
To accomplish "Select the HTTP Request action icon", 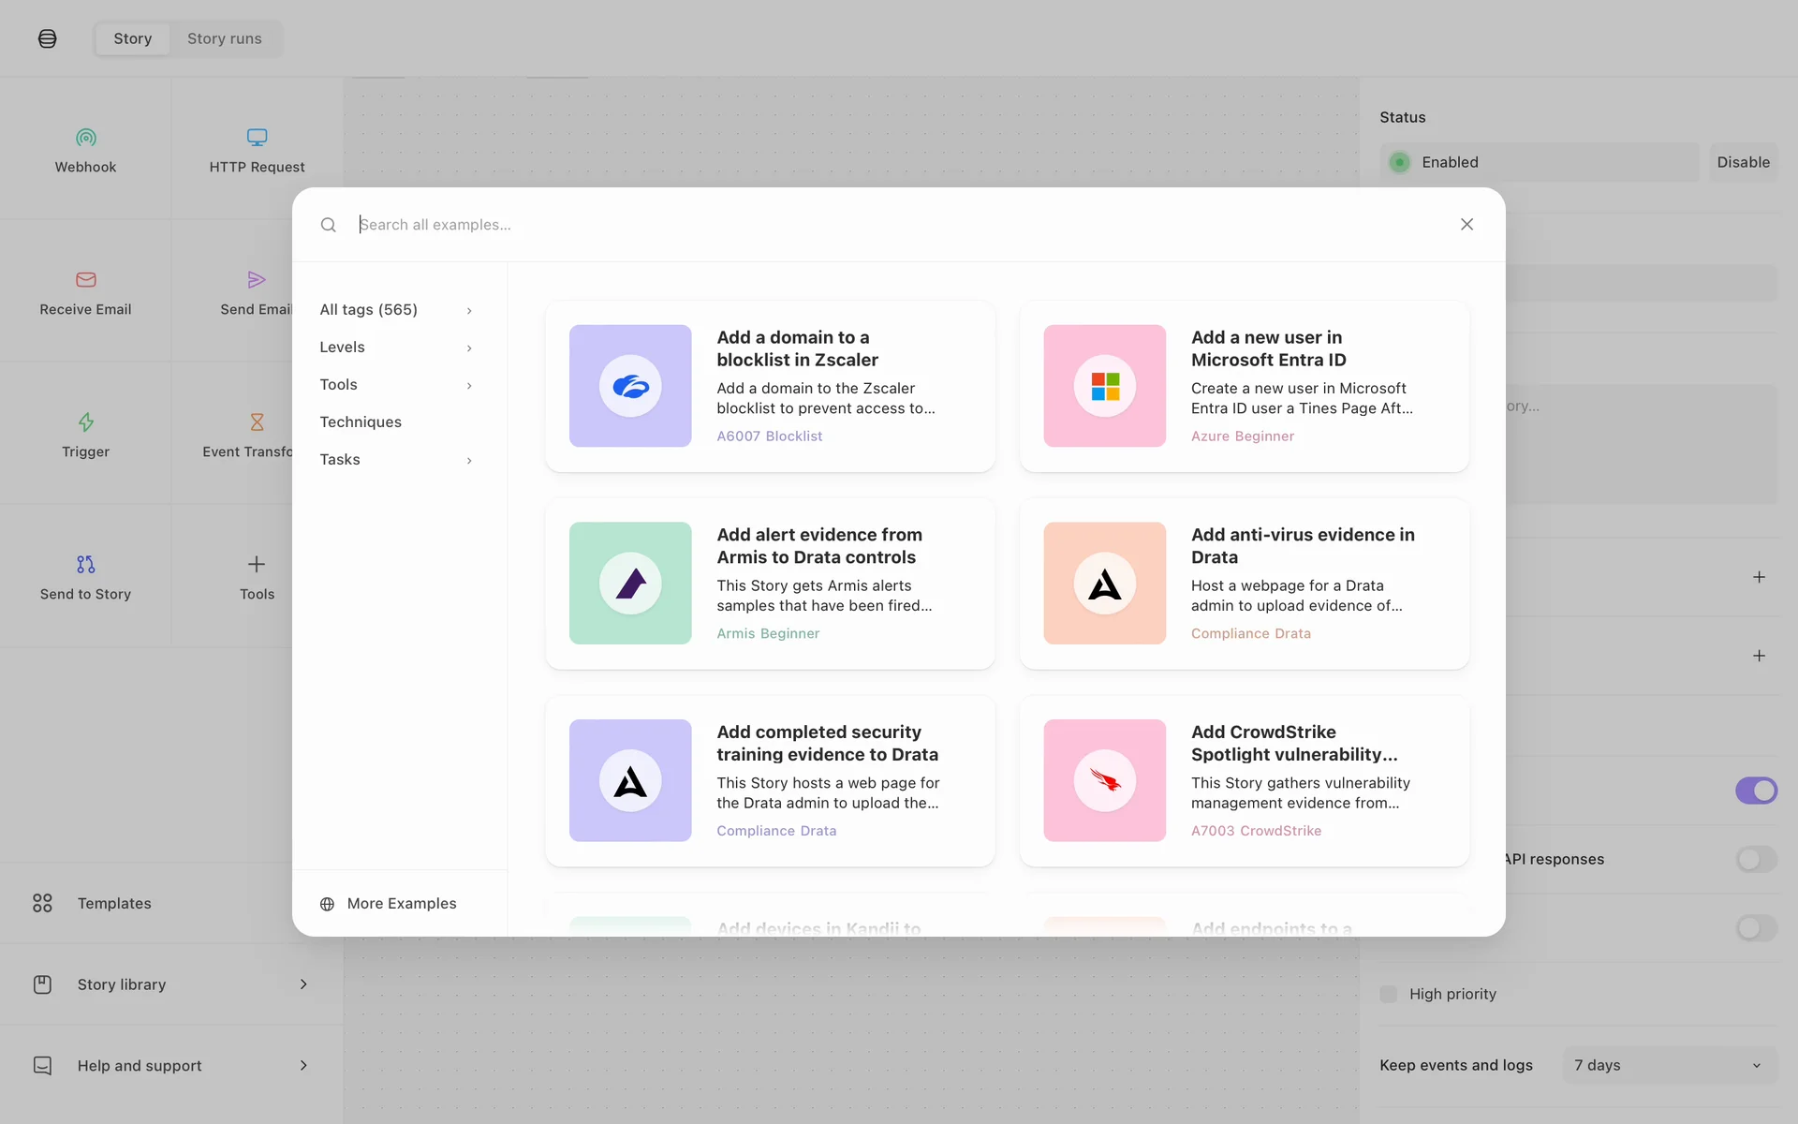I will pyautogui.click(x=257, y=138).
